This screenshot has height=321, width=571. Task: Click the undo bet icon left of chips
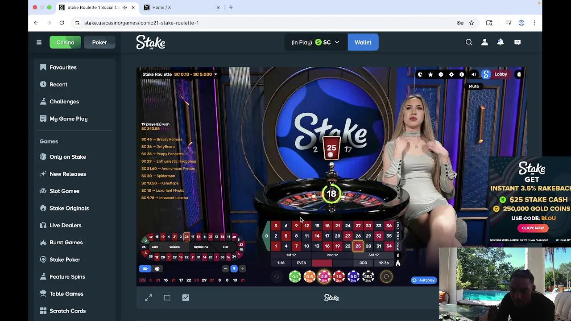[277, 277]
